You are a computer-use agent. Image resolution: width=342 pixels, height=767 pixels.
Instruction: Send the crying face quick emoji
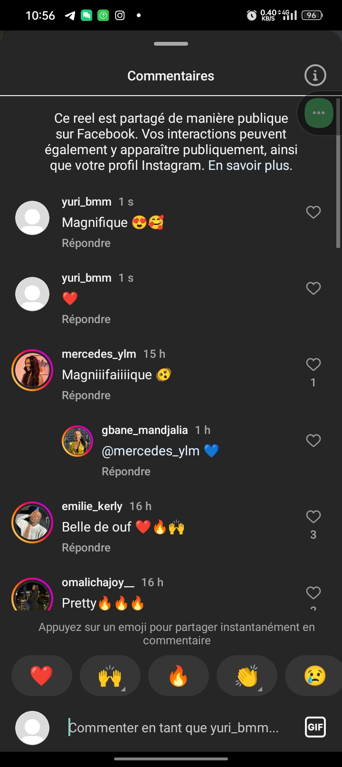(314, 676)
